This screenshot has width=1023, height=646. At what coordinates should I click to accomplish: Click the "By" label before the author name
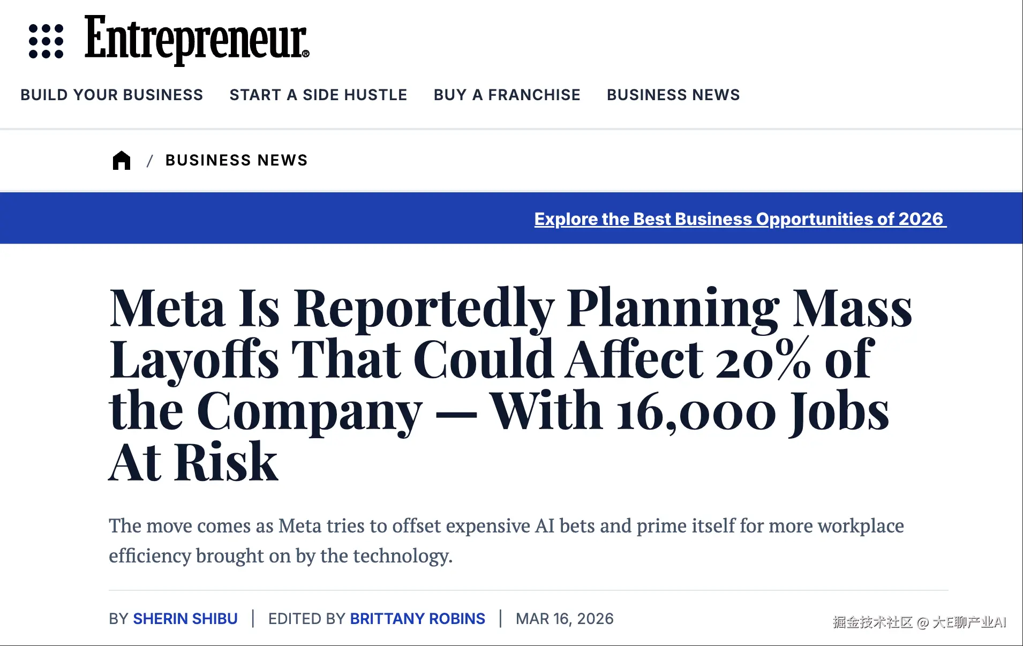click(118, 619)
